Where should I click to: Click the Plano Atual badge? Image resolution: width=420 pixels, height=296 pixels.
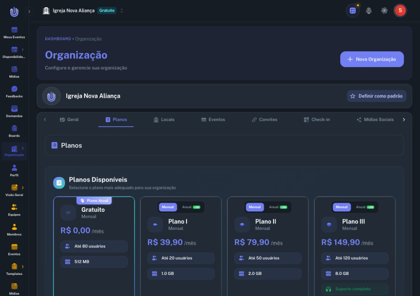[94, 200]
